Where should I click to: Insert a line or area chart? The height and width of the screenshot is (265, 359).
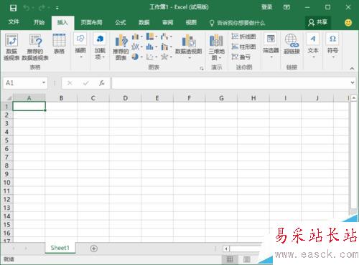tap(137, 47)
